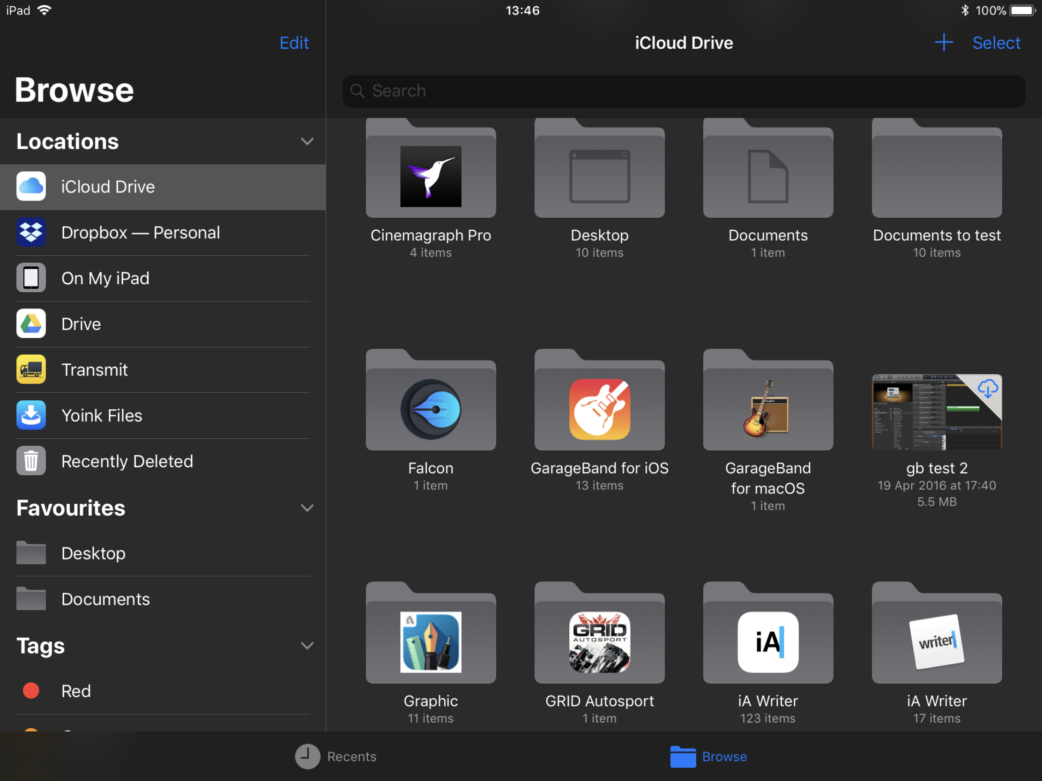Select Yoink Files location
Screen dimensions: 1042x781
(163, 415)
